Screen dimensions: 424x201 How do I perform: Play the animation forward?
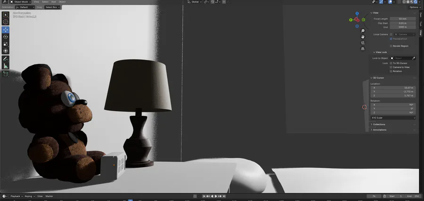click(216, 196)
